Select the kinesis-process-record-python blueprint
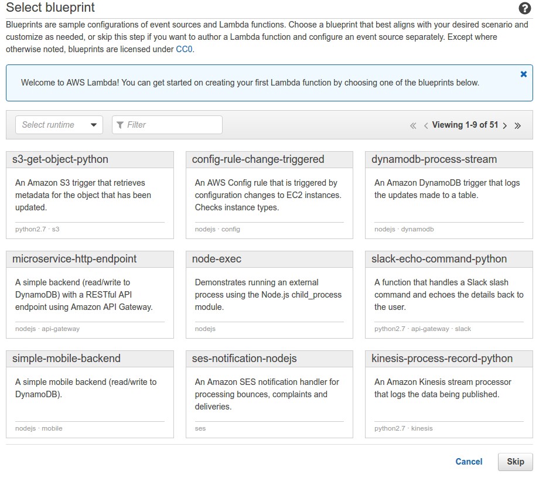This screenshot has height=481, width=546. click(442, 359)
